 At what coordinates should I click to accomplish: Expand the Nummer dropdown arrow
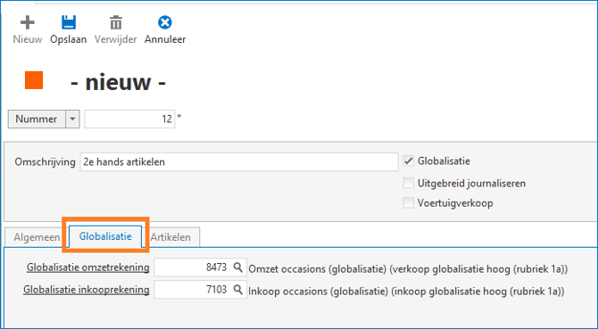pyautogui.click(x=72, y=119)
